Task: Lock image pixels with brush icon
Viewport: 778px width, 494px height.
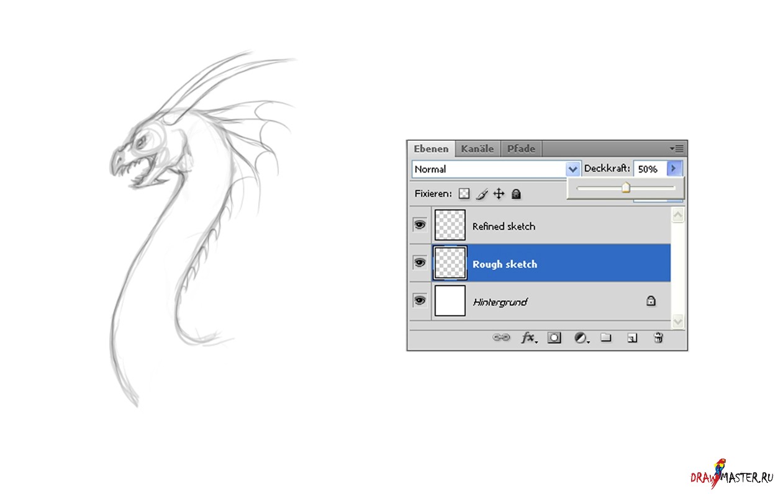Action: click(x=482, y=194)
